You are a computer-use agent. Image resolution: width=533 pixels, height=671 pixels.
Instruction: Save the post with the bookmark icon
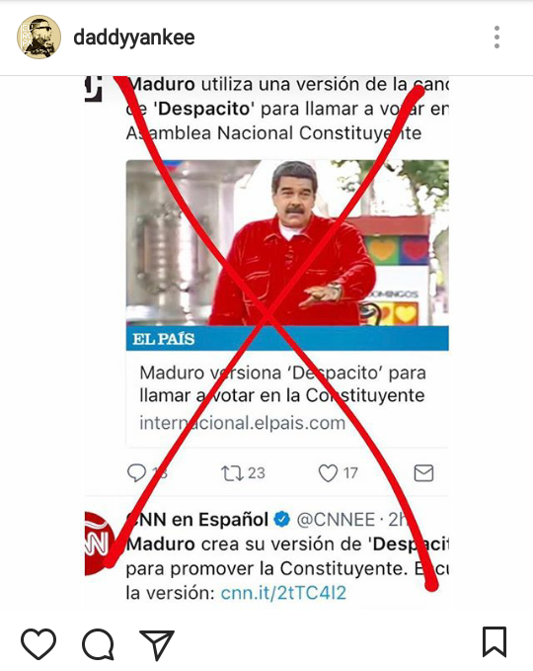pyautogui.click(x=495, y=642)
